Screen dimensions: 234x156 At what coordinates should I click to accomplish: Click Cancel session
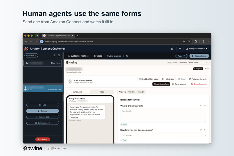pyautogui.click(x=199, y=84)
